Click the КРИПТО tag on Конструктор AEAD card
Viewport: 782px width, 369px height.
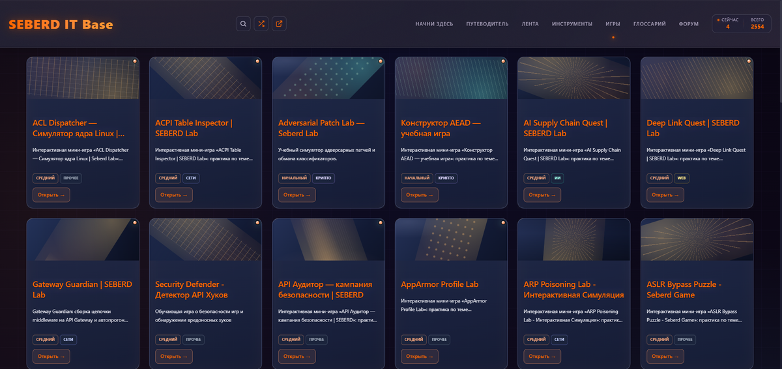446,178
